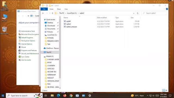
Task: Open address bar history dropdown
Action: (133, 13)
